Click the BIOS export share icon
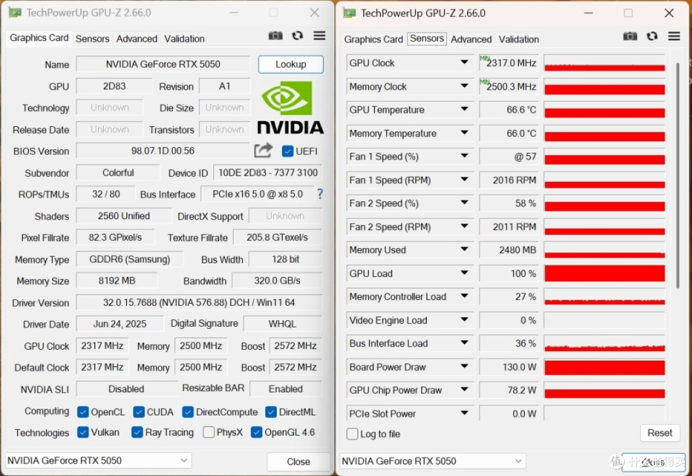The image size is (692, 476). point(263,151)
